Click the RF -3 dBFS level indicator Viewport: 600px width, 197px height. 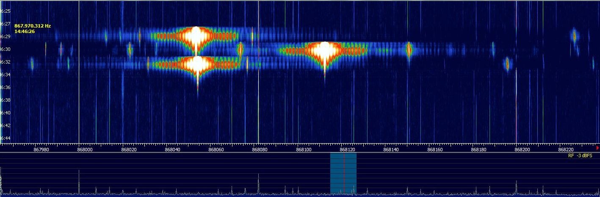[580, 156]
